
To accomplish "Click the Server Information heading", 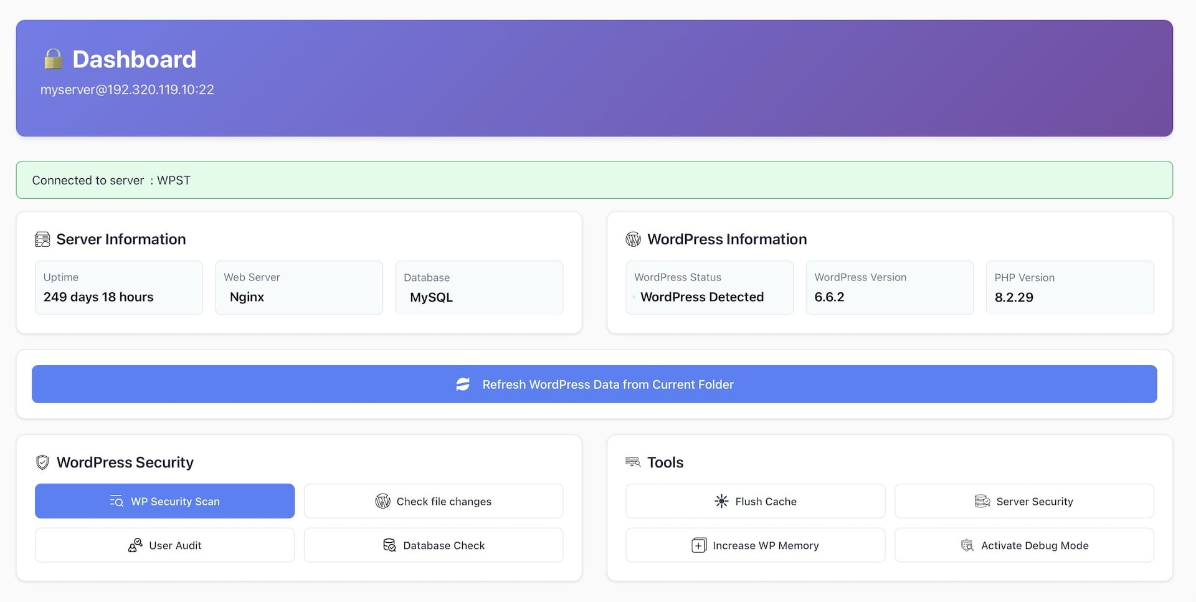I will click(121, 239).
